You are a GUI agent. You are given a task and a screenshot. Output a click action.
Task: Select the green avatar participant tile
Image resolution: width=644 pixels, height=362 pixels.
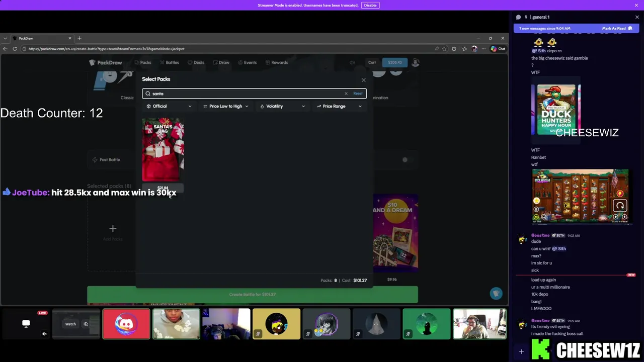pyautogui.click(x=427, y=324)
